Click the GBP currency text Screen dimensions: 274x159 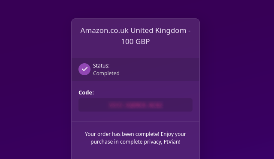(x=143, y=41)
